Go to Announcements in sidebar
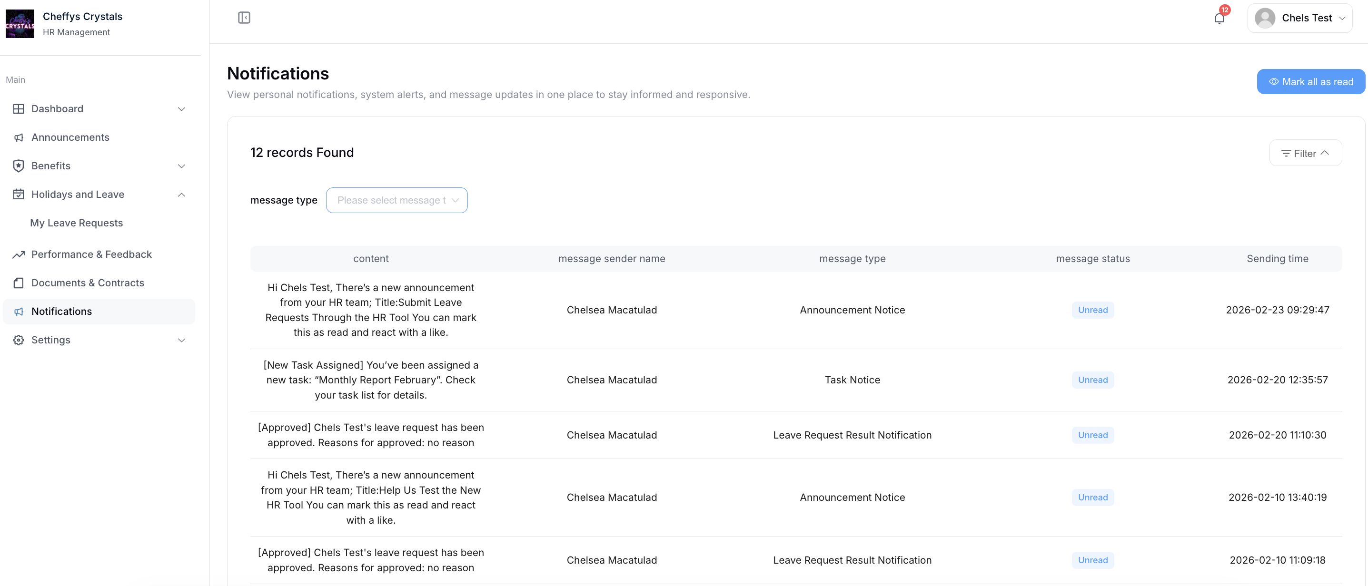 coord(70,137)
